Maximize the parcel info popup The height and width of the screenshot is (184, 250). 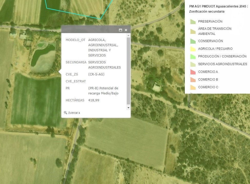click(120, 30)
